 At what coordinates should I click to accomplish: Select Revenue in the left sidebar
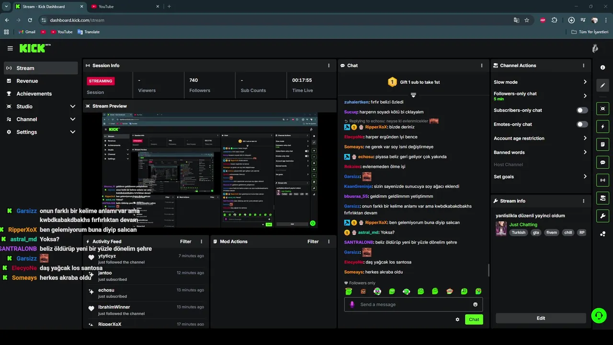(x=40, y=81)
